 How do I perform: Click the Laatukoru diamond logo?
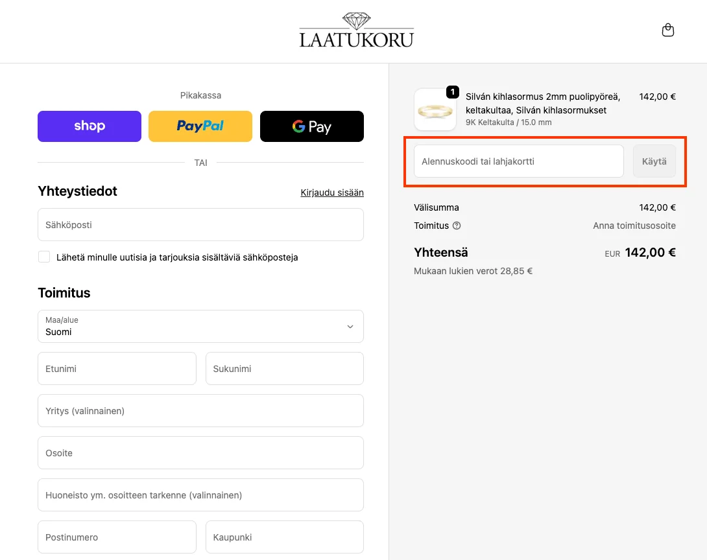(x=357, y=30)
